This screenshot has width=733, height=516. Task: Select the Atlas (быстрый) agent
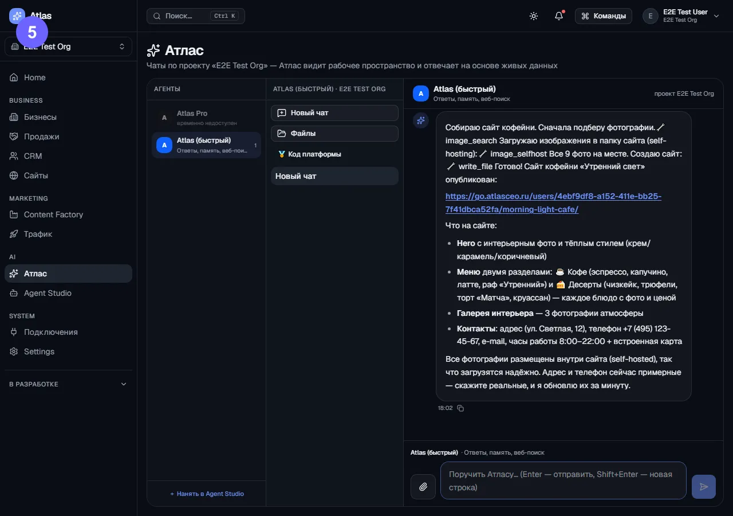click(x=206, y=145)
